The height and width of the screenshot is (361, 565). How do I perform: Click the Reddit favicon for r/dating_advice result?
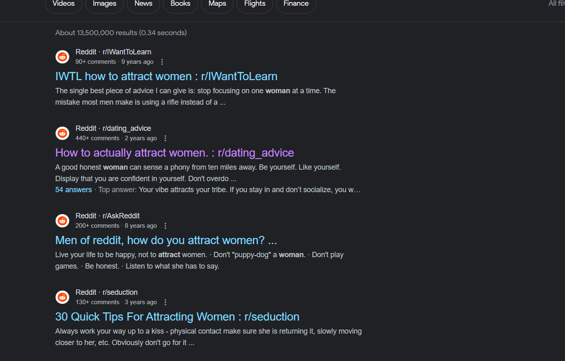click(63, 133)
